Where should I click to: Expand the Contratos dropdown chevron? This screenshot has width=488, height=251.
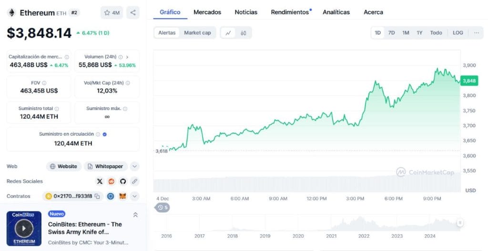pyautogui.click(x=135, y=196)
